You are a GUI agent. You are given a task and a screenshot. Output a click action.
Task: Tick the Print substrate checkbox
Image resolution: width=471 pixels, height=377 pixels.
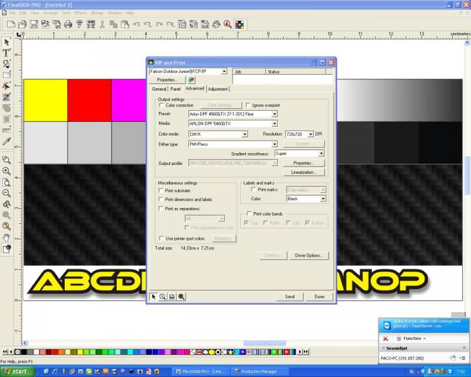161,190
